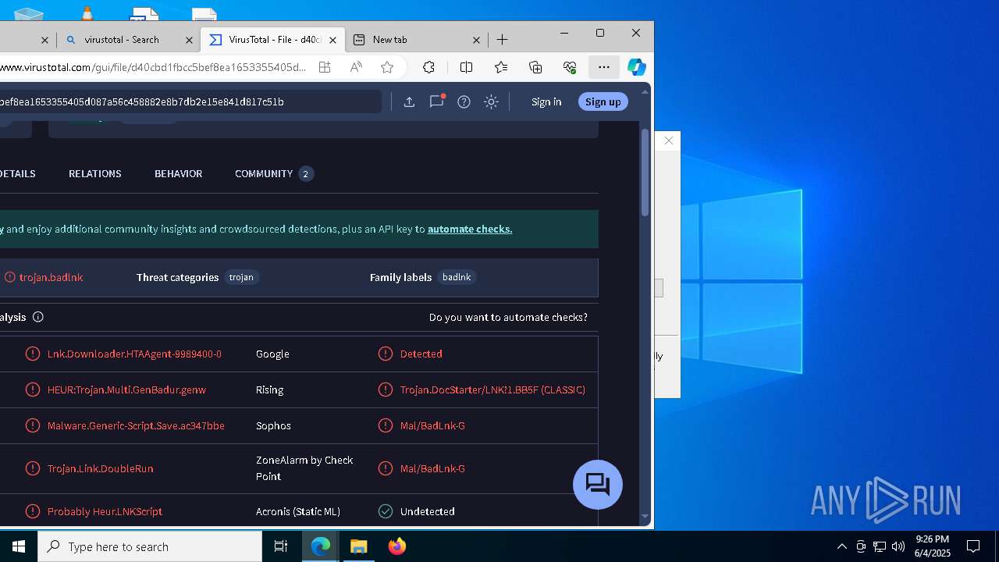
Task: Close the dialog behind the browser
Action: click(668, 140)
